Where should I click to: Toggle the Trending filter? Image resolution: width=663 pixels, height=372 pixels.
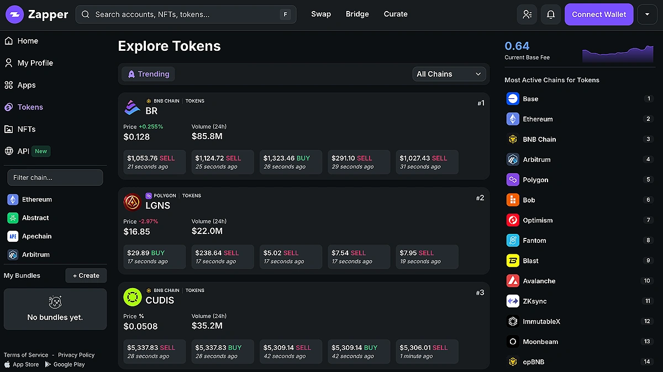click(148, 74)
